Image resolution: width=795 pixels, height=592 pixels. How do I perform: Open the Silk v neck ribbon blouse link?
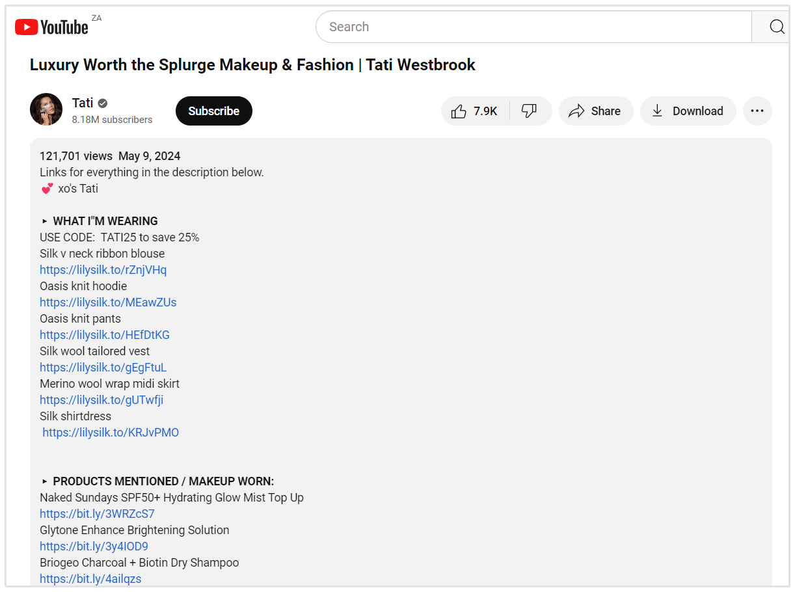(x=103, y=270)
